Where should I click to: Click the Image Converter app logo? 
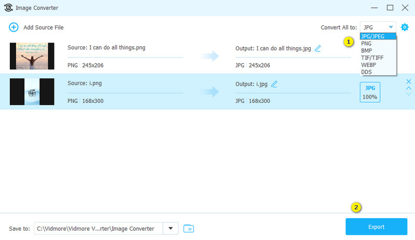[9, 8]
